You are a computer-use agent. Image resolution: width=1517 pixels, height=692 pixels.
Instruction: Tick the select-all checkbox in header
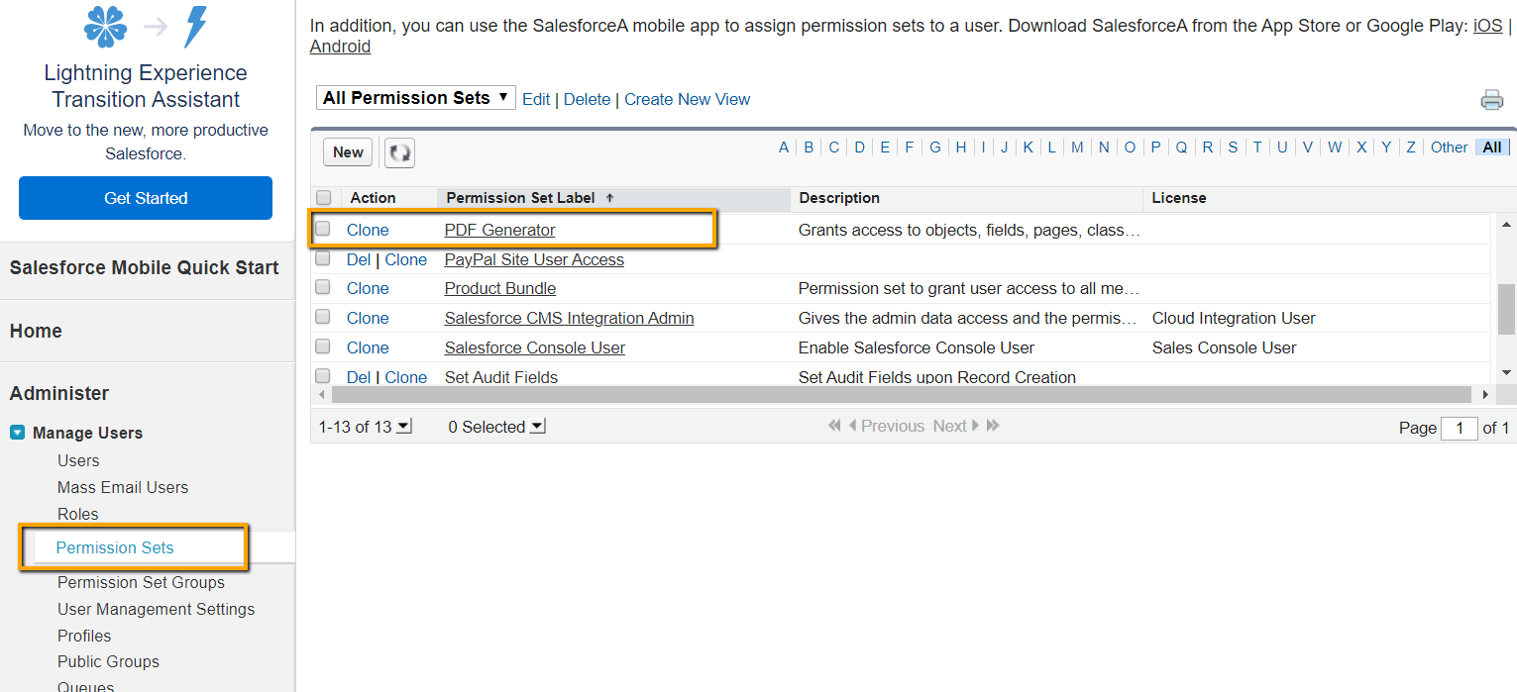323,198
